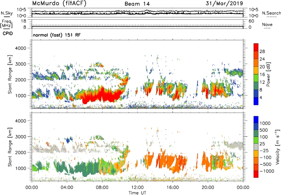Click the 1000 km tick in velocity panel
281x195 pixels.
click(20, 168)
